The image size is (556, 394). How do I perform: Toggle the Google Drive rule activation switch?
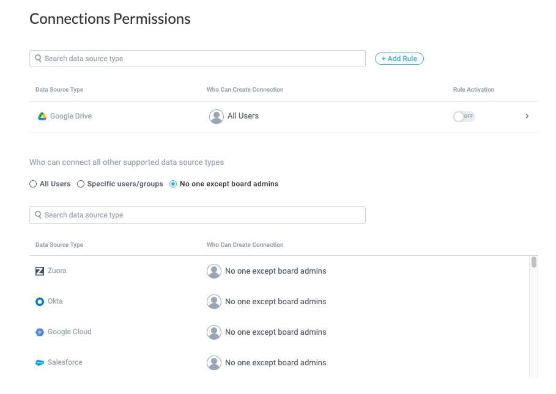(x=464, y=116)
